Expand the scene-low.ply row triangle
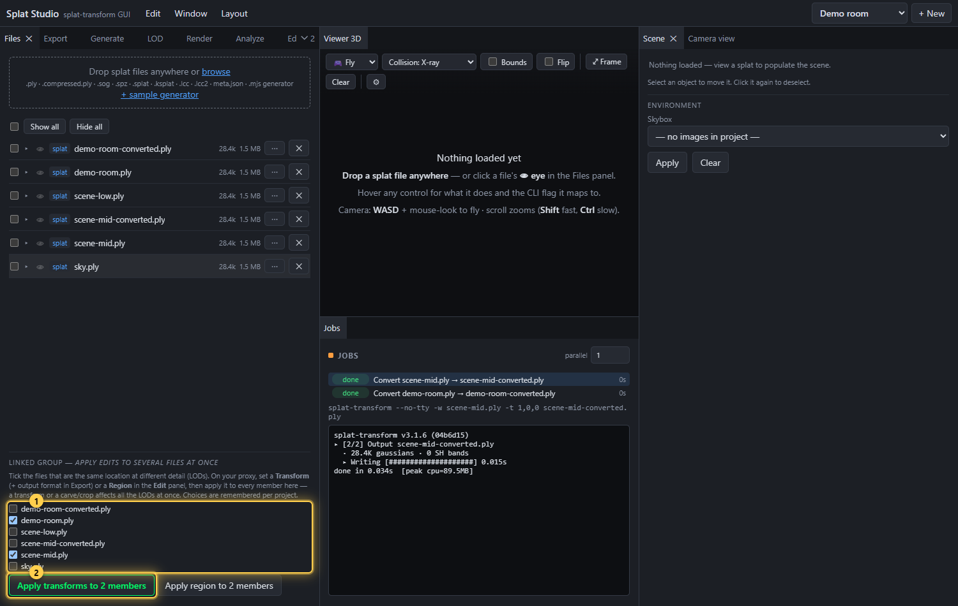Image resolution: width=958 pixels, height=606 pixels. point(26,196)
